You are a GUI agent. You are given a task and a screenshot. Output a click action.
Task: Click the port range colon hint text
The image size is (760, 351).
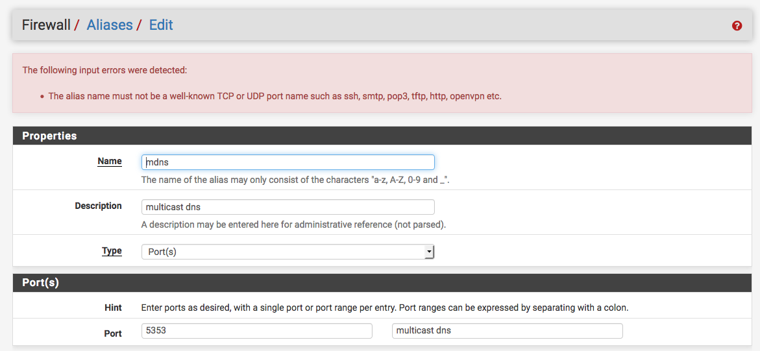(385, 308)
